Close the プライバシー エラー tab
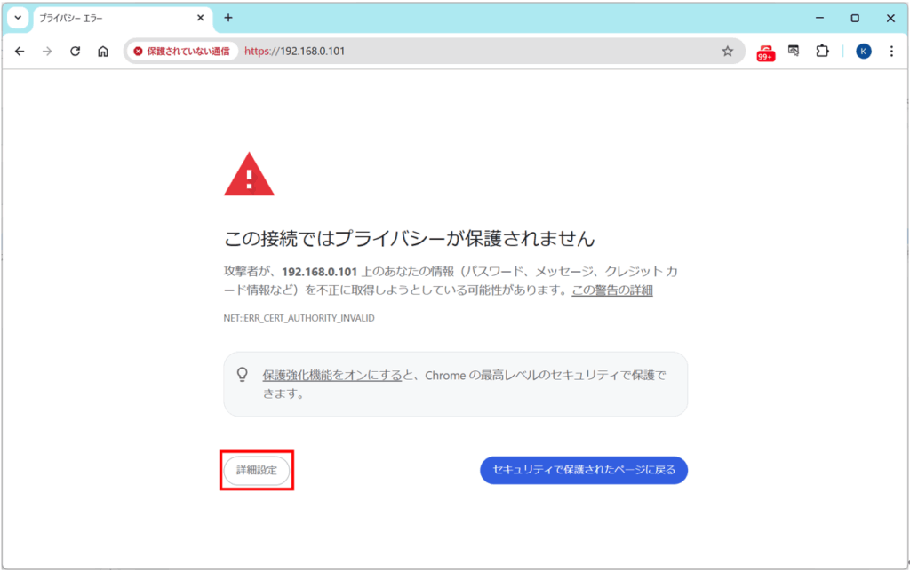This screenshot has width=910, height=572. (198, 18)
